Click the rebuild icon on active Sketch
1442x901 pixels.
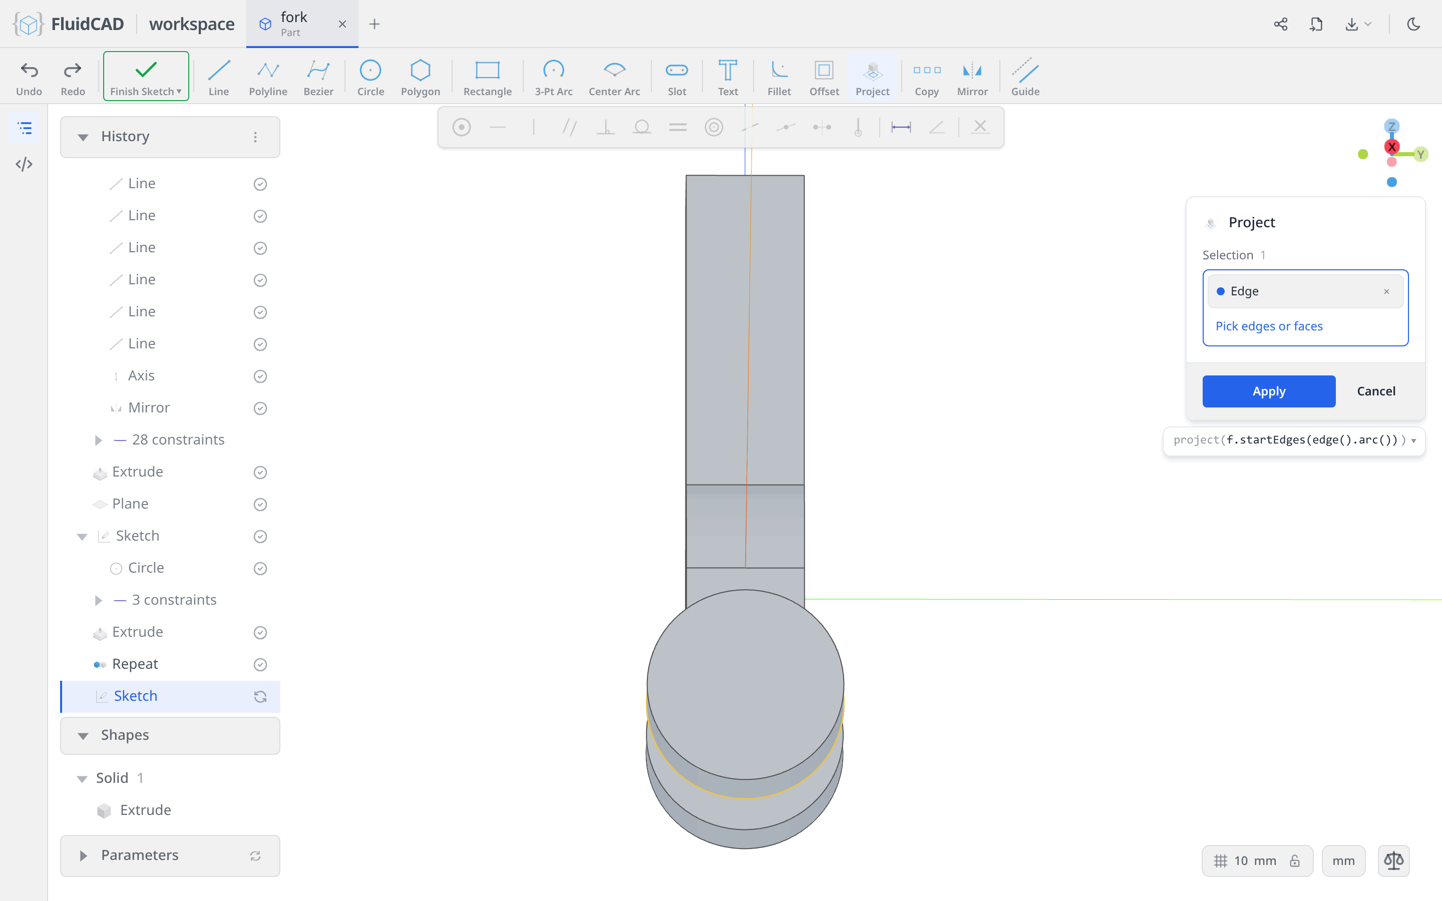click(260, 697)
